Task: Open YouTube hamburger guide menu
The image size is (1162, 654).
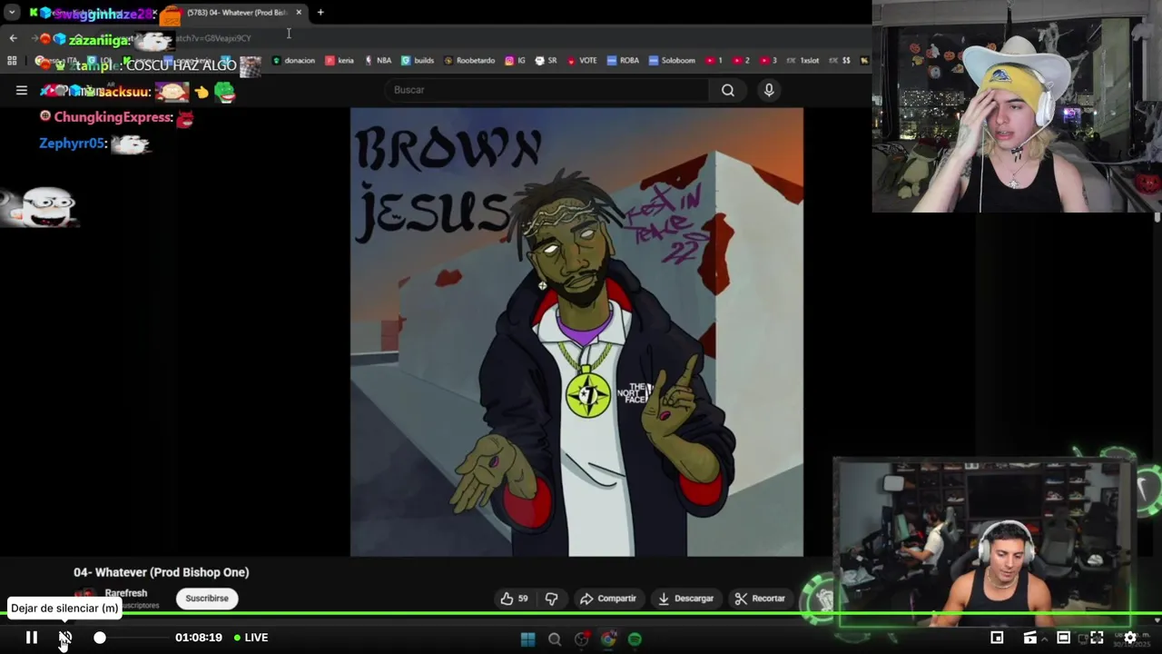Action: (22, 90)
